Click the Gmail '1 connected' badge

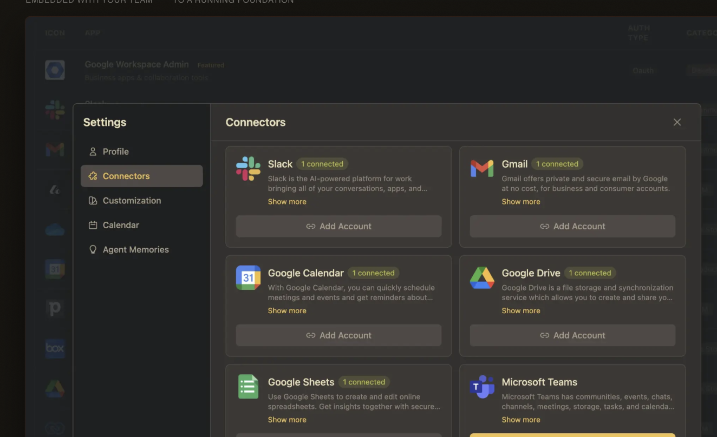(557, 164)
